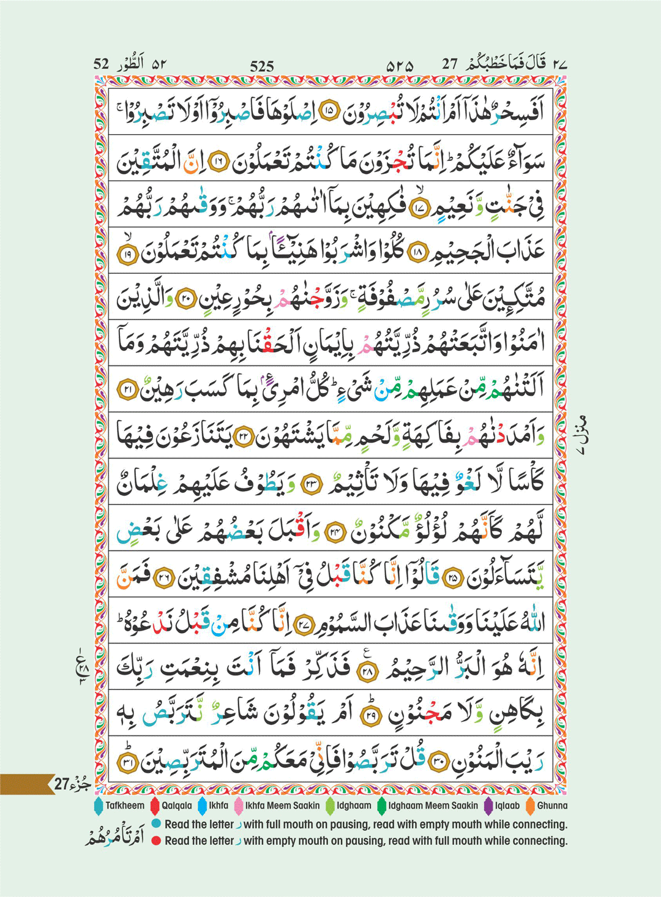Expand verse marker 20
Screen dimensions: 661x897
click(x=185, y=298)
